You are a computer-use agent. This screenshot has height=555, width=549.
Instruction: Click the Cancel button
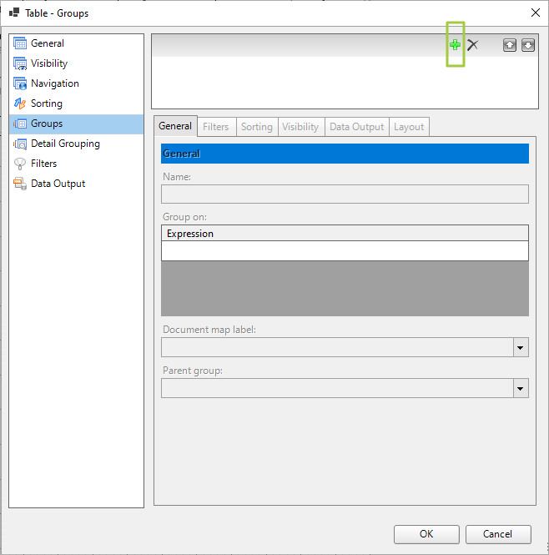[497, 534]
